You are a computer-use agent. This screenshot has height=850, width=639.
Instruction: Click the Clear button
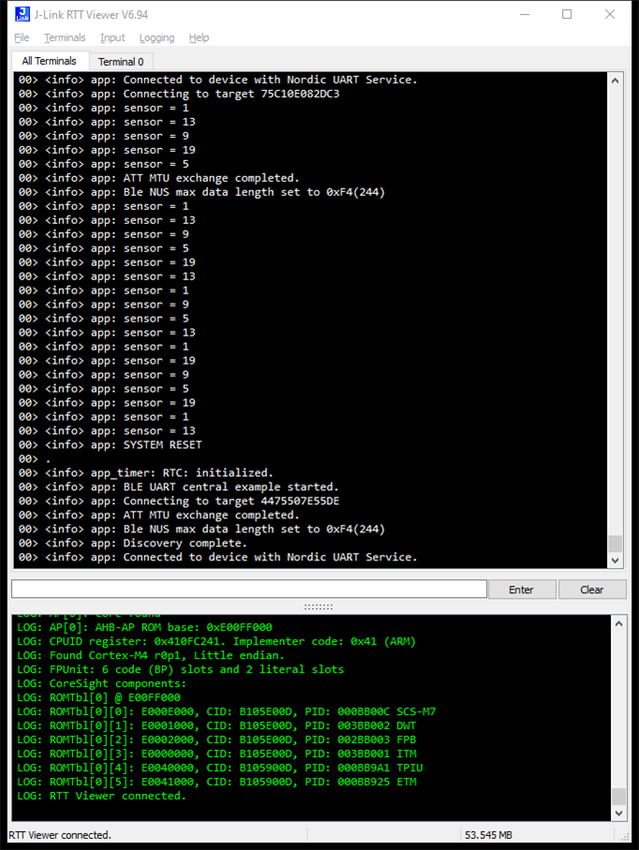(x=592, y=589)
